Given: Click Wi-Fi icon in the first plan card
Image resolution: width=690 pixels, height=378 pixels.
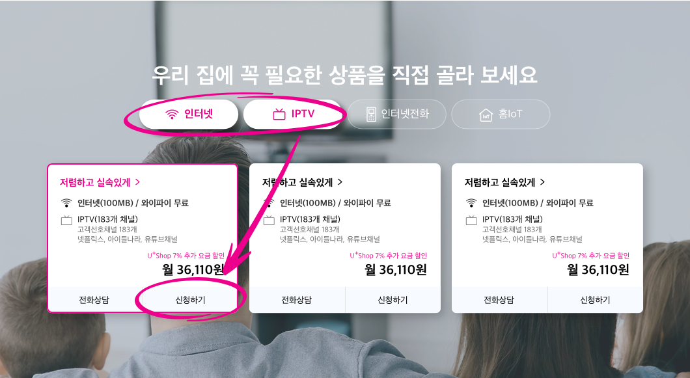Looking at the screenshot, I should (66, 203).
